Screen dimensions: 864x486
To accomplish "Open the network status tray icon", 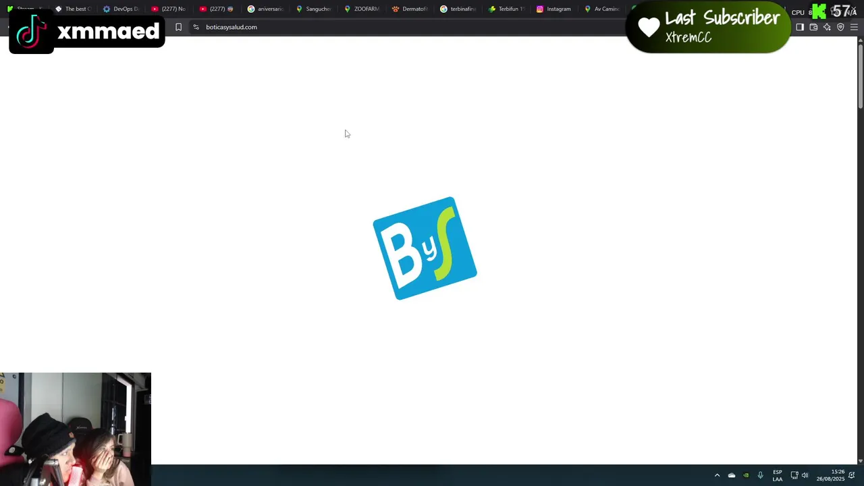I will coord(794,475).
